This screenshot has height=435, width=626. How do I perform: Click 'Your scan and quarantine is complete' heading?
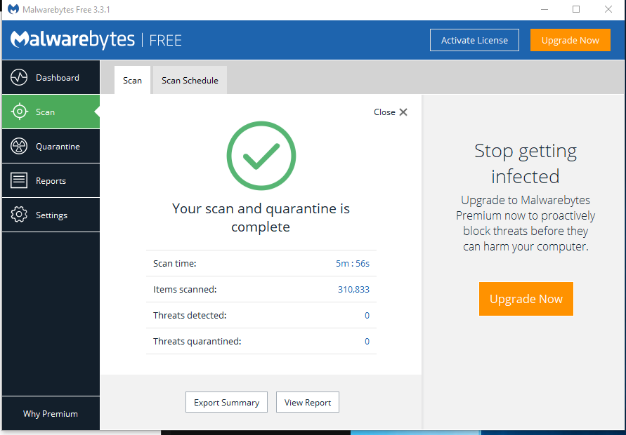click(x=261, y=217)
